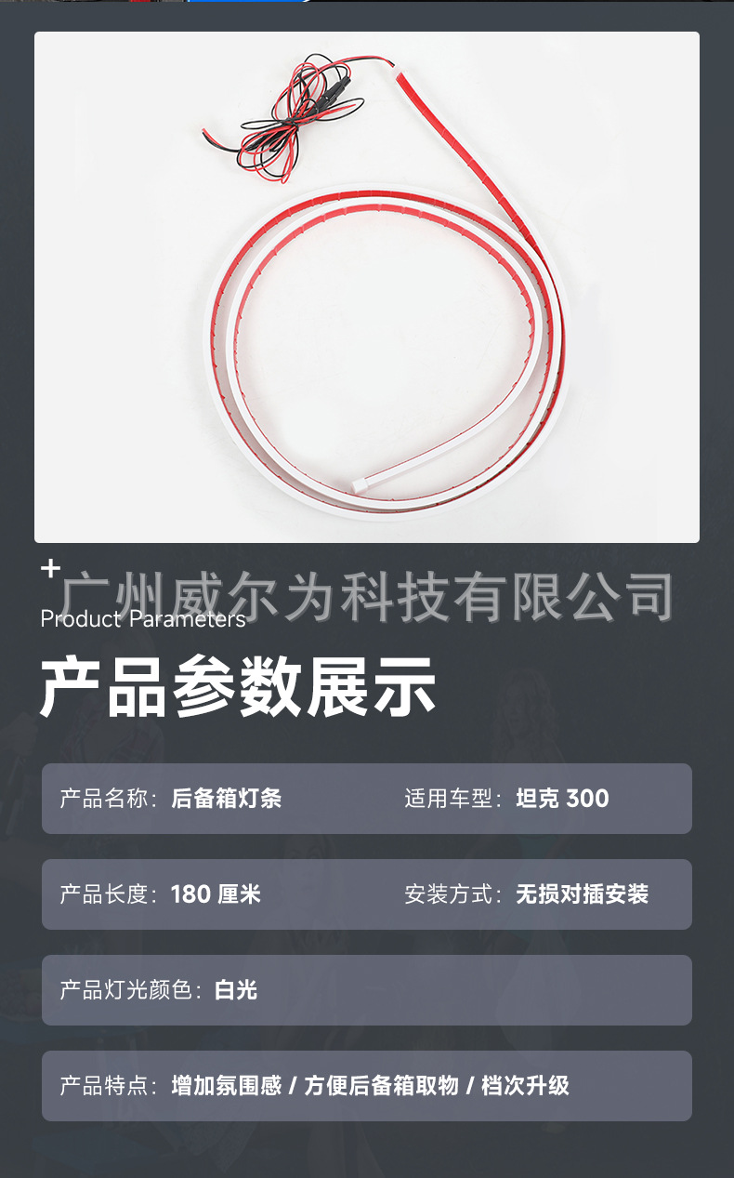Click the 增加氛围感 feature text
734x1178 pixels.
coord(227,1086)
